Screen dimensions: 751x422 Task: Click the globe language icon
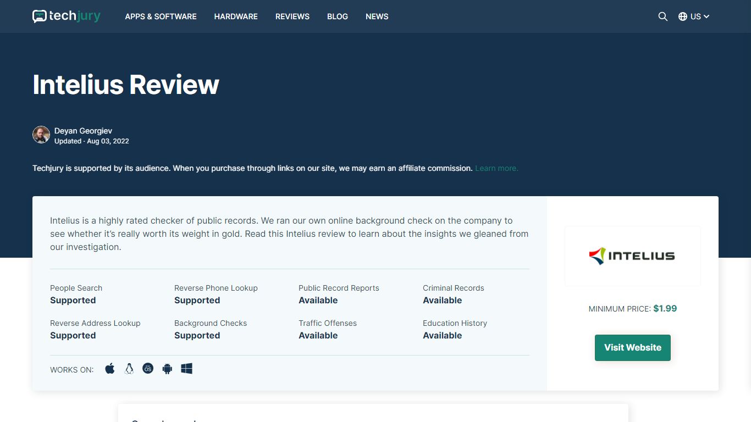point(683,16)
